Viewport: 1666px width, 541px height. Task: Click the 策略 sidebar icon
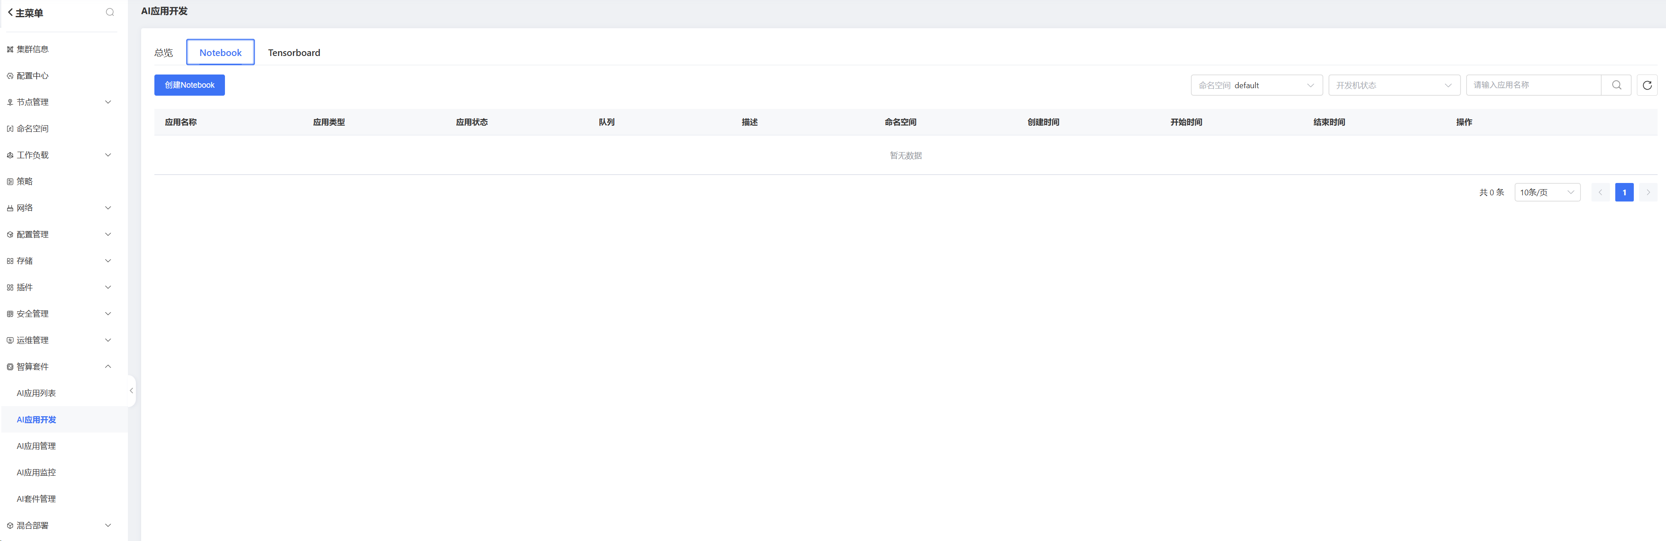pyautogui.click(x=10, y=182)
